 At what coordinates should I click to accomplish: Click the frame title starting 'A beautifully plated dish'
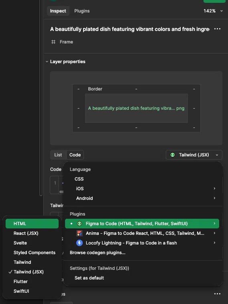click(x=130, y=29)
